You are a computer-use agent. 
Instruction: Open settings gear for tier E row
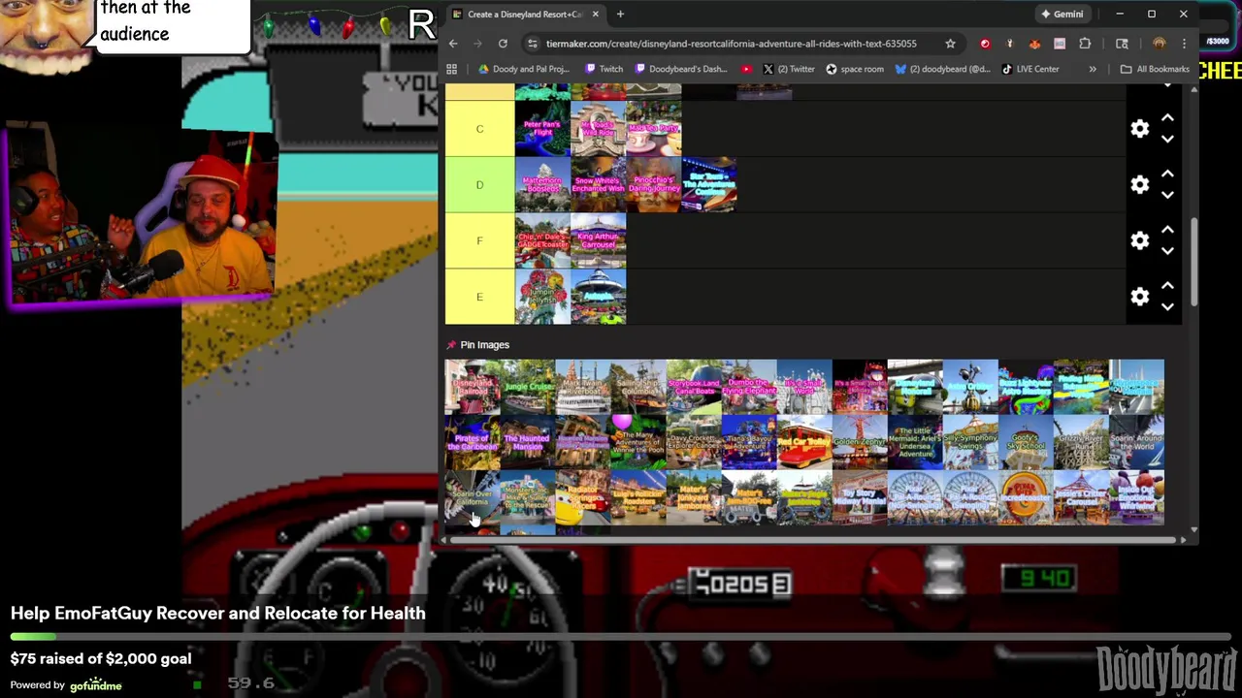[x=1139, y=297]
